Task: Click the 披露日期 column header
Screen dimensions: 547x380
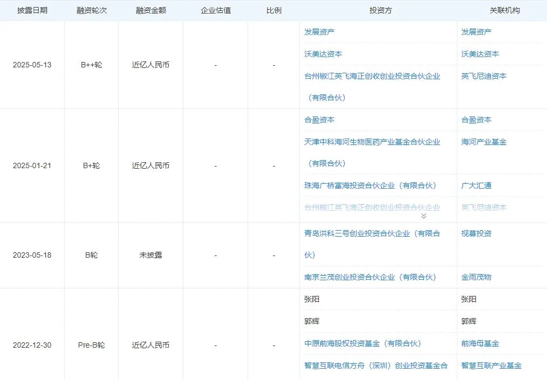Action: (32, 10)
